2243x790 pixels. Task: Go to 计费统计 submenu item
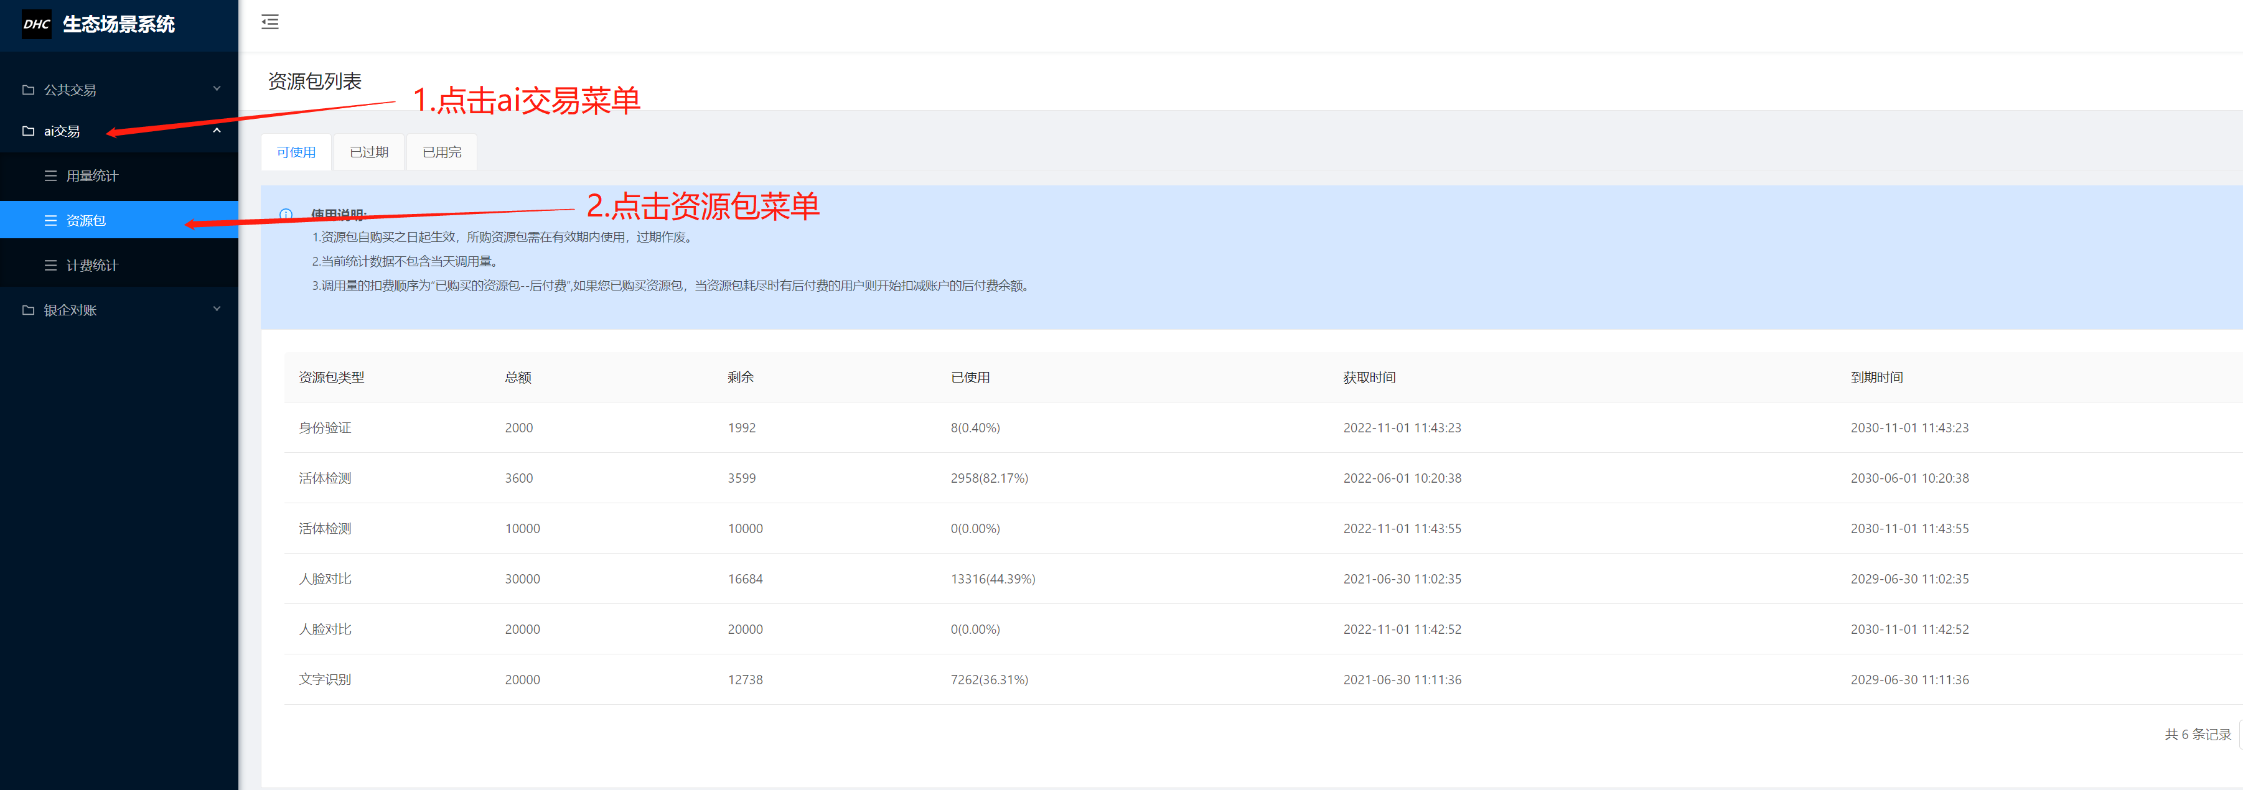point(119,266)
